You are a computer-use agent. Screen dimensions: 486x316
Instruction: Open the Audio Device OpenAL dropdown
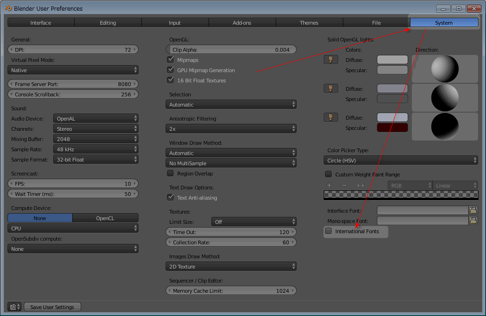(x=96, y=118)
